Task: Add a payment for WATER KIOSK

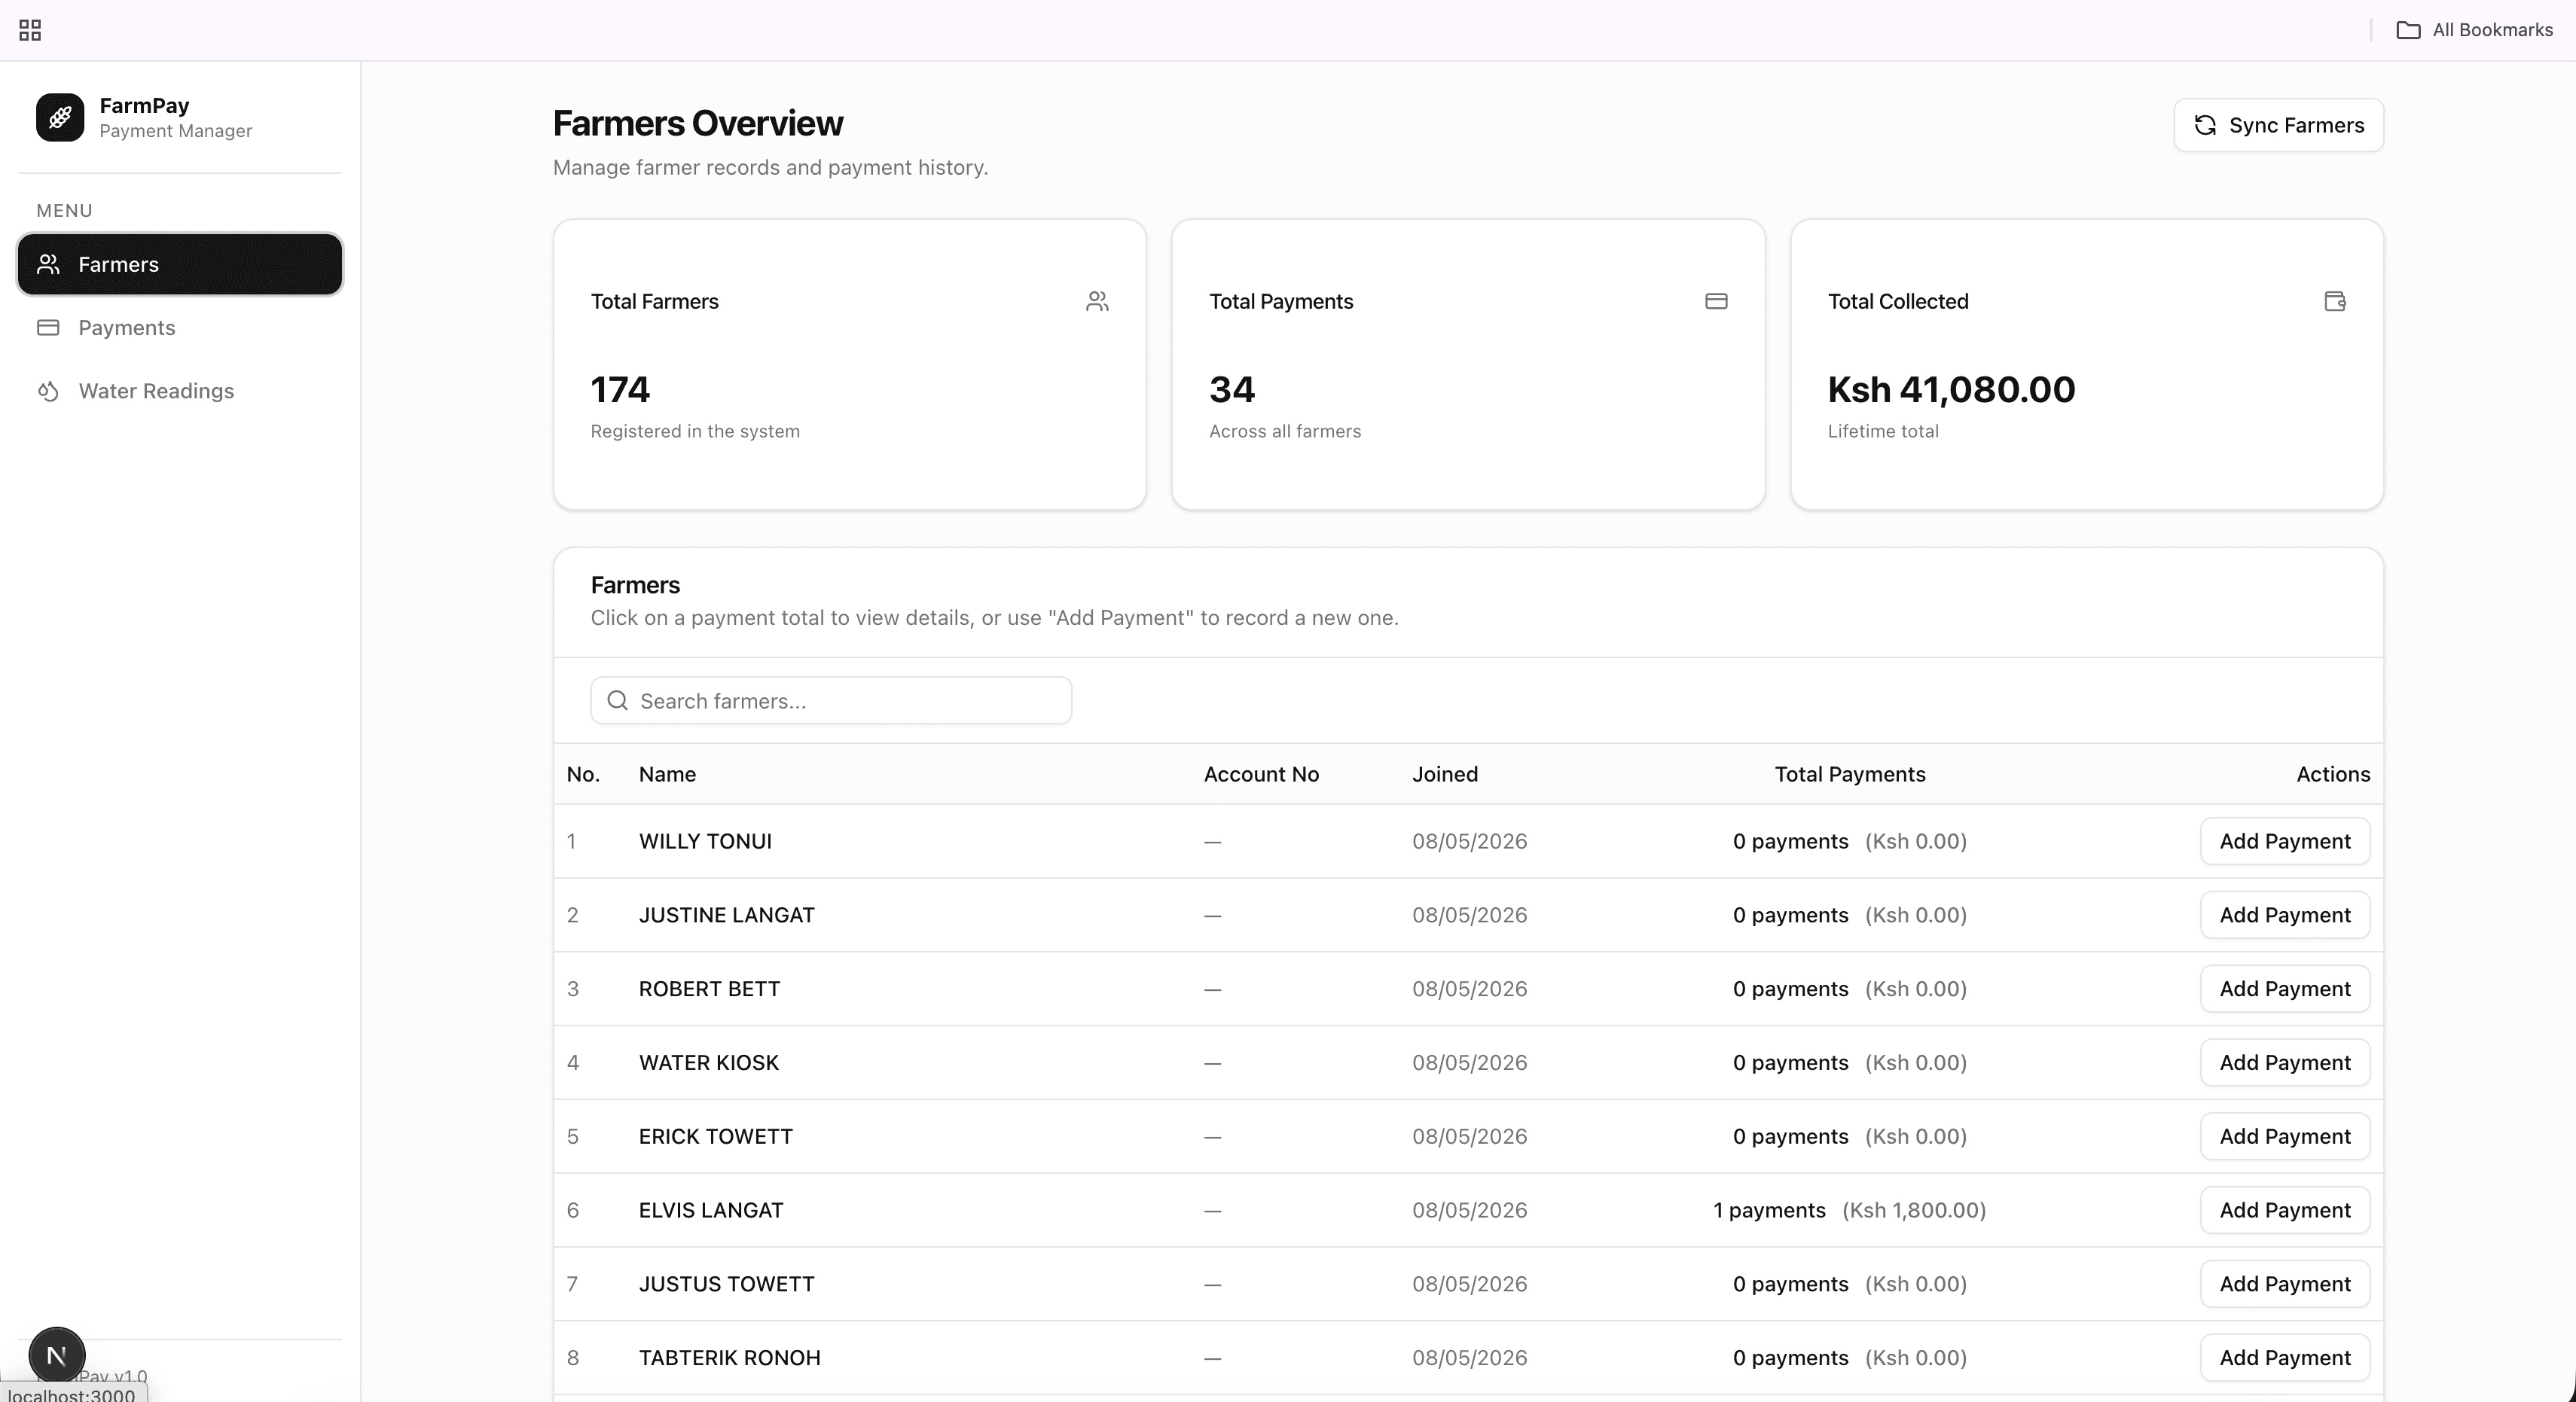Action: pos(2285,1062)
